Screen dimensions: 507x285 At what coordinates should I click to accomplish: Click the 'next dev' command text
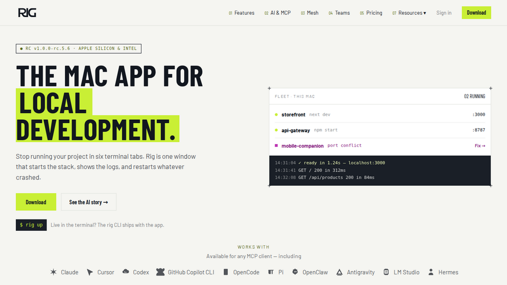click(320, 115)
